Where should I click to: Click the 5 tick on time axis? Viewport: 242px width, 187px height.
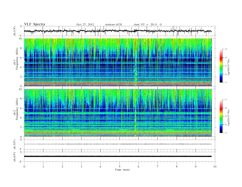119,167
